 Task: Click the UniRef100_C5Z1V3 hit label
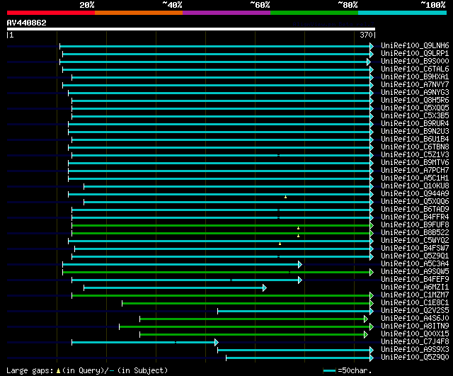415,155
